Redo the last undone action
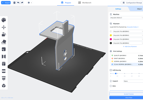The height and width of the screenshot is (100, 143). coord(22,3)
